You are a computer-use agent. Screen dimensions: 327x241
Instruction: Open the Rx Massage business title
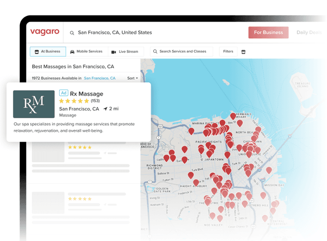coord(86,94)
